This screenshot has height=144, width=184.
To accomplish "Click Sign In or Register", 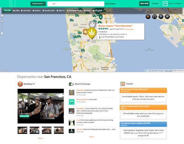I will click(175, 3).
